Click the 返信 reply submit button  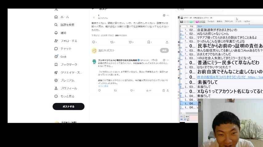pos(164,51)
